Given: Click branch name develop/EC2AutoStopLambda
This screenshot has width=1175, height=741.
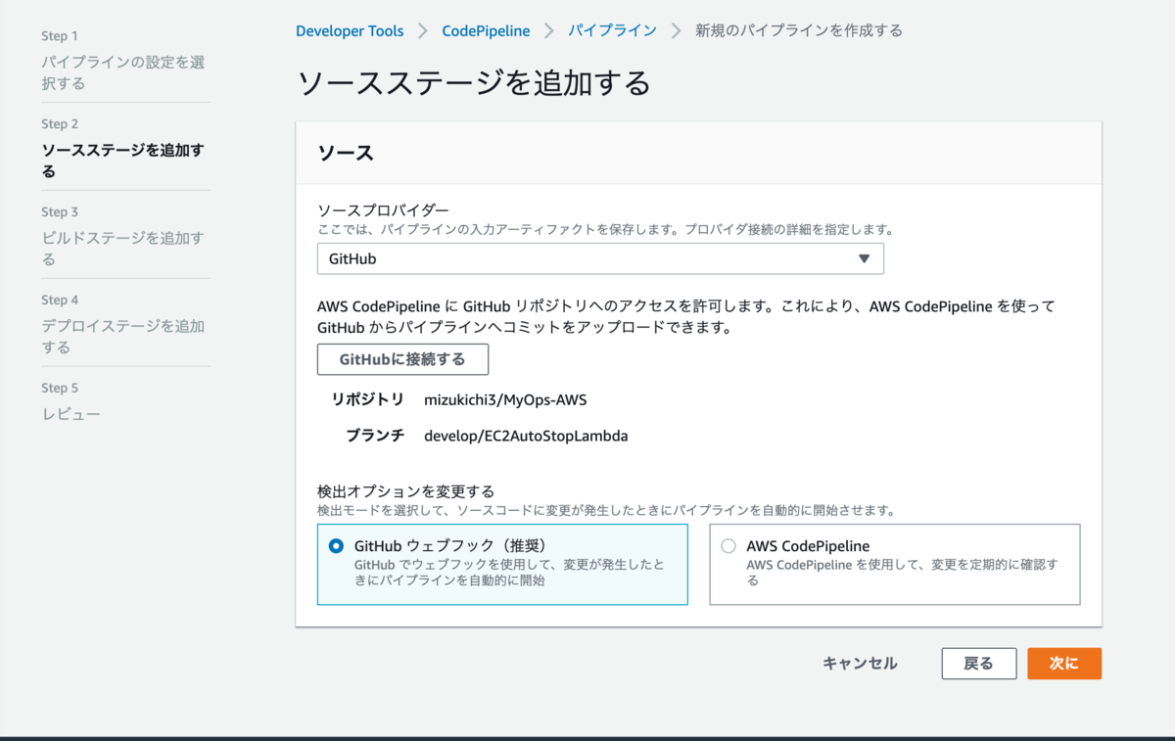Looking at the screenshot, I should click(526, 436).
